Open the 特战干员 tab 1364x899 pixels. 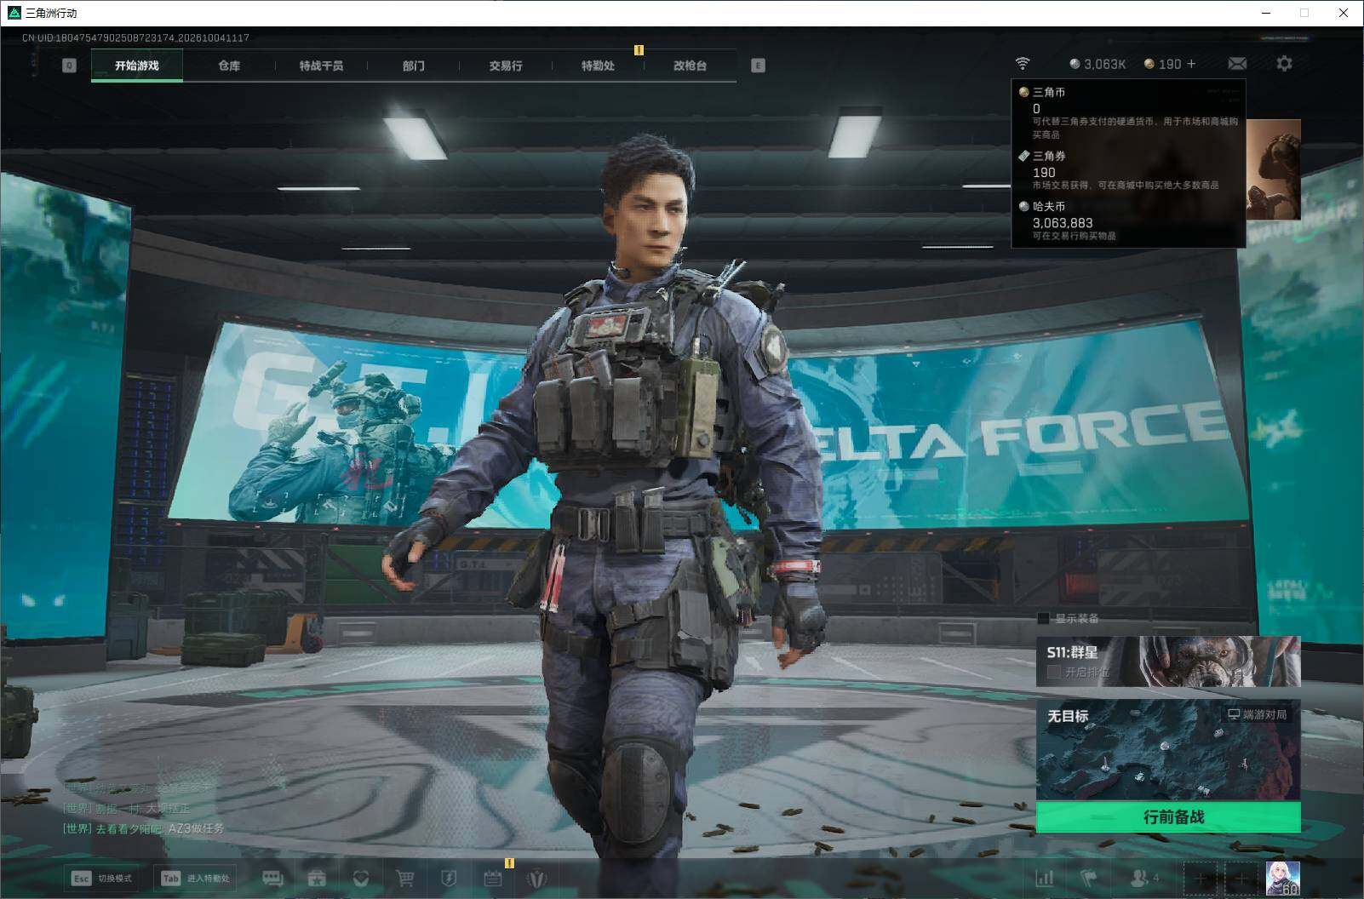[x=321, y=66]
